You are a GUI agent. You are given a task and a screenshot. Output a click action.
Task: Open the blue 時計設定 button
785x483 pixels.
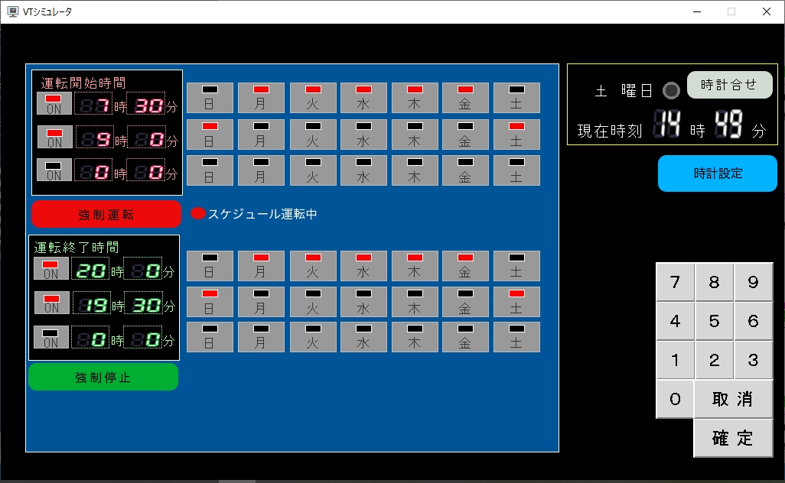coord(718,173)
